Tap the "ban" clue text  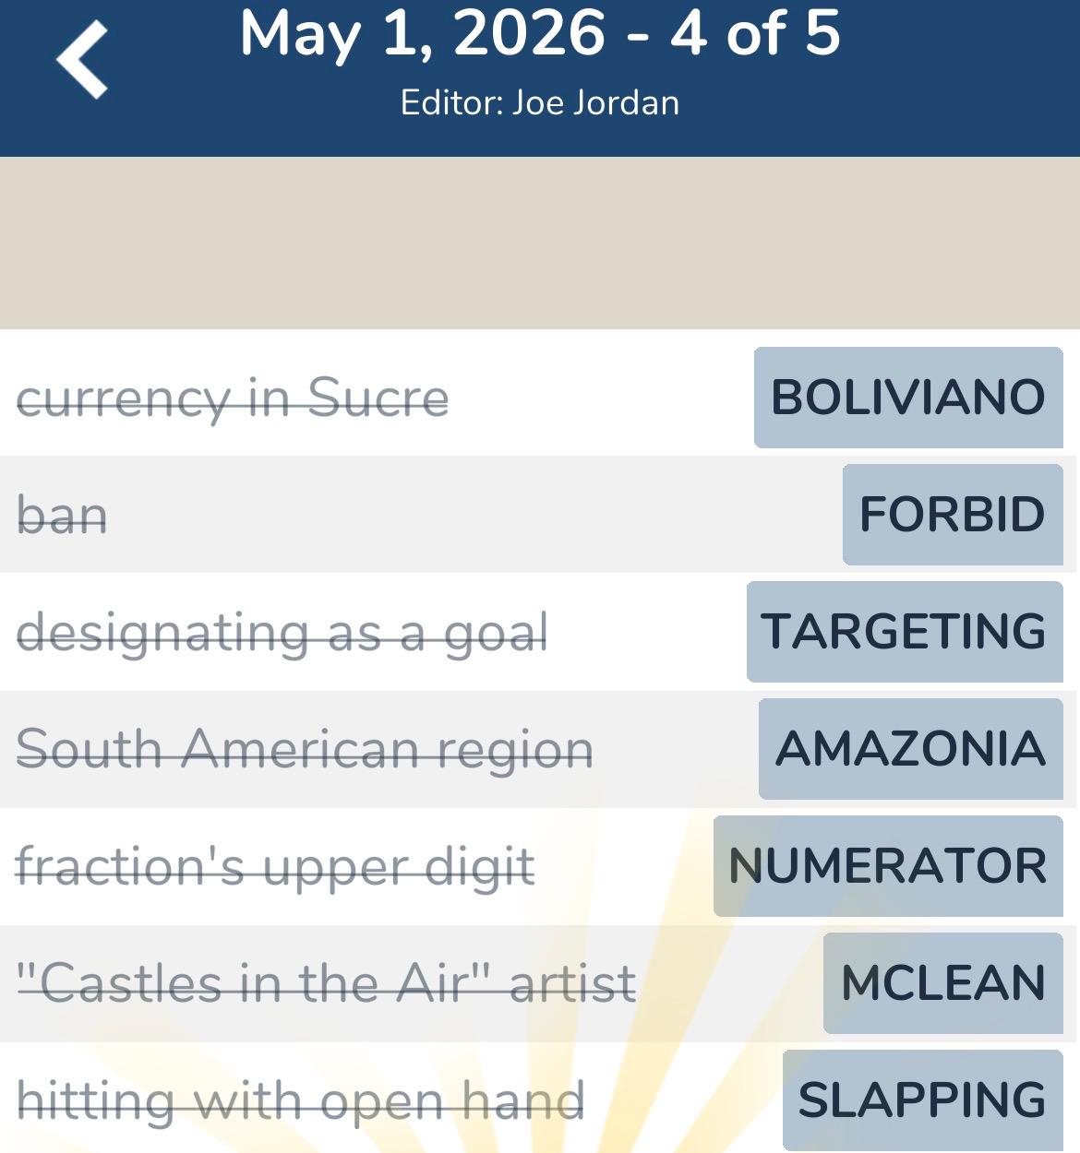(62, 515)
